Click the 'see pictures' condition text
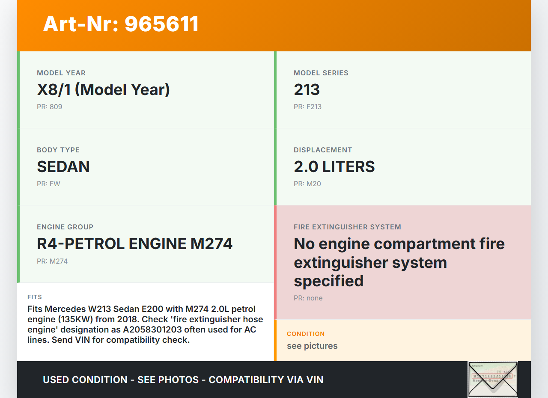The image size is (548, 398). (312, 346)
